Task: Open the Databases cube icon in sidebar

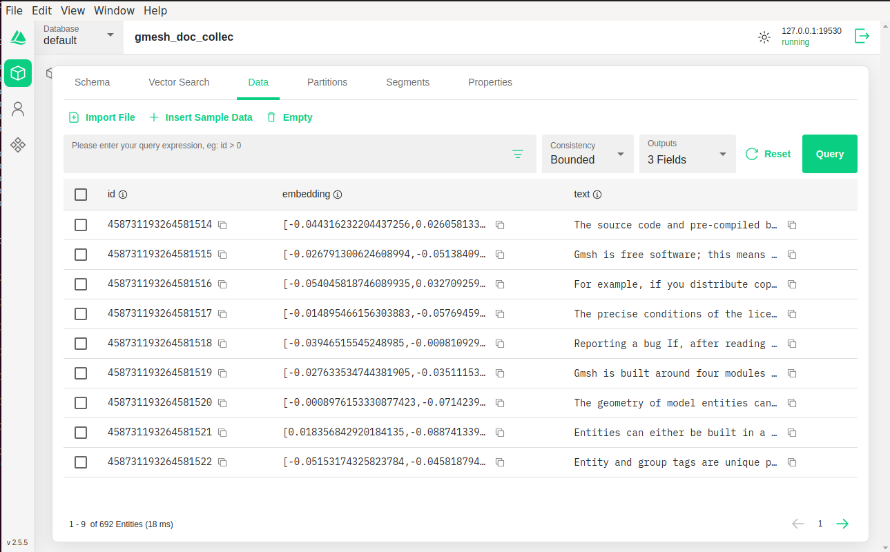Action: pos(18,72)
